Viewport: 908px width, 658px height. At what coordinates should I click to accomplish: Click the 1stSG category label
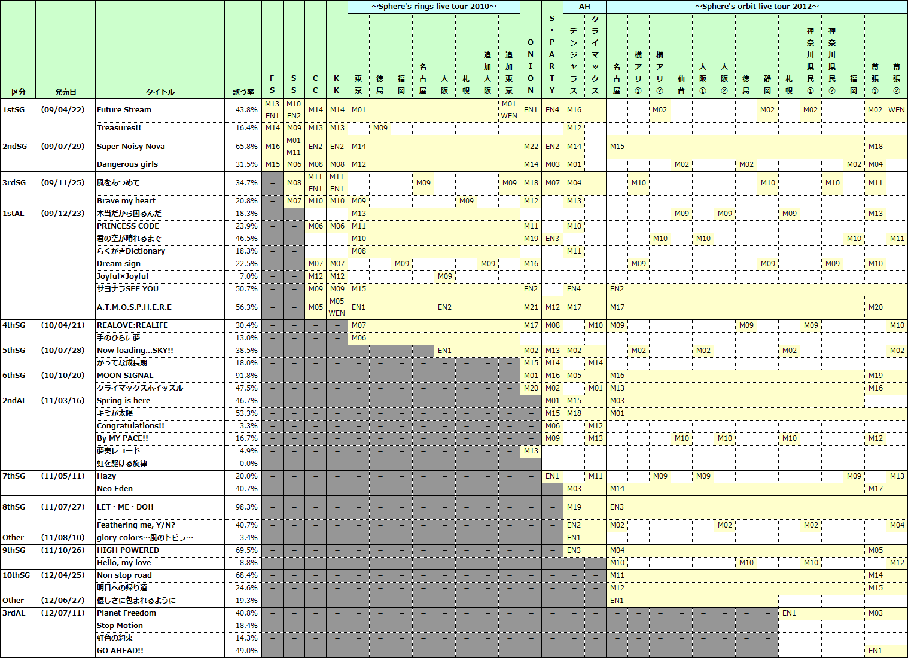tap(14, 110)
